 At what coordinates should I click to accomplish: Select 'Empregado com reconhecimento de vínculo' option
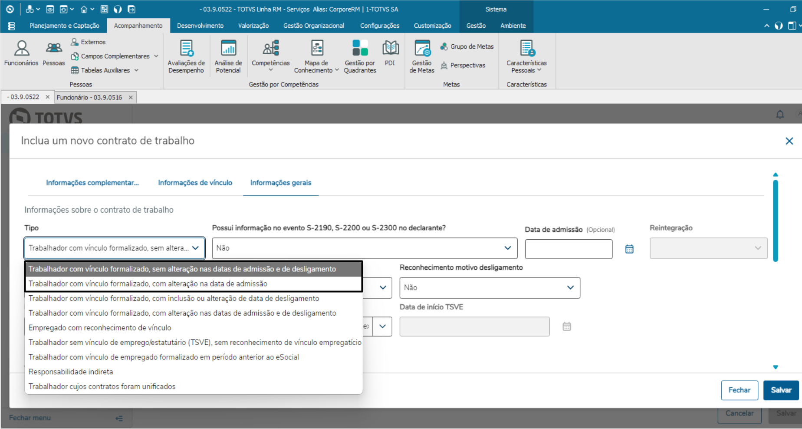click(x=193, y=328)
